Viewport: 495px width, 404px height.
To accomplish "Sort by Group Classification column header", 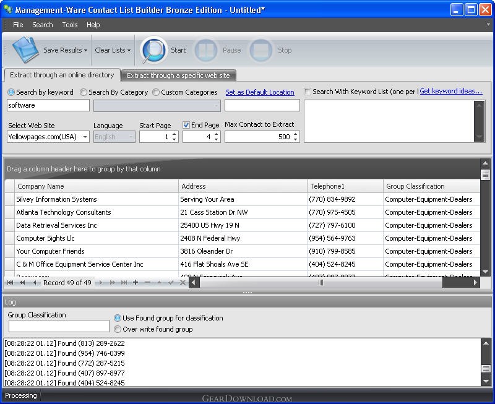I will point(432,186).
